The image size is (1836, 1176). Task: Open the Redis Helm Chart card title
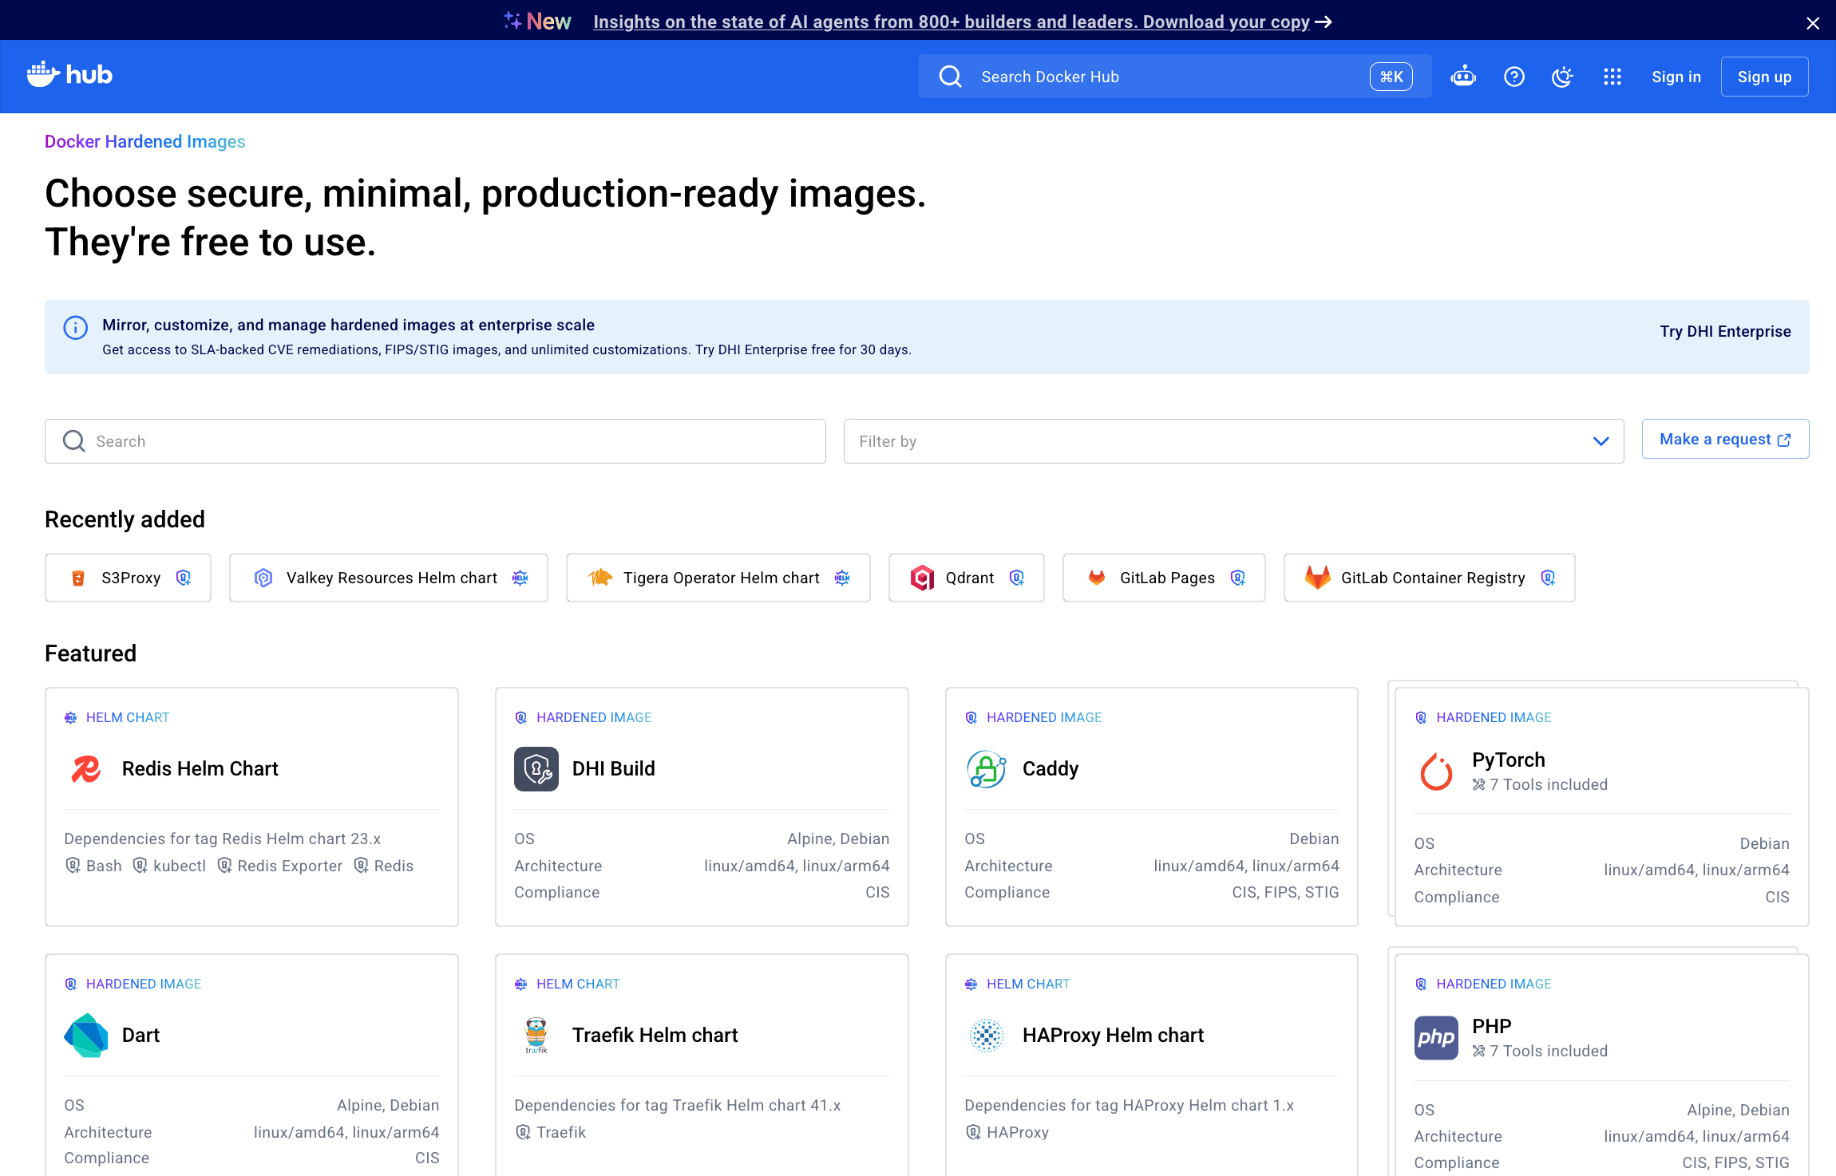200,769
